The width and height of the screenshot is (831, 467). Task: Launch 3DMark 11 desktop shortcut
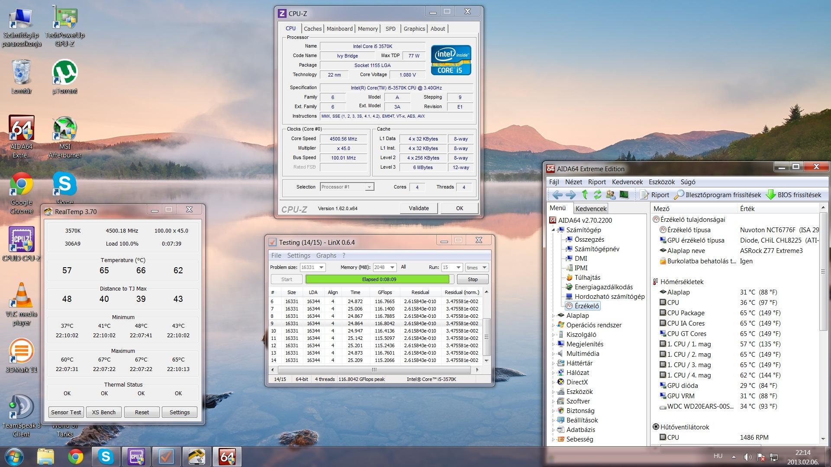pos(21,355)
